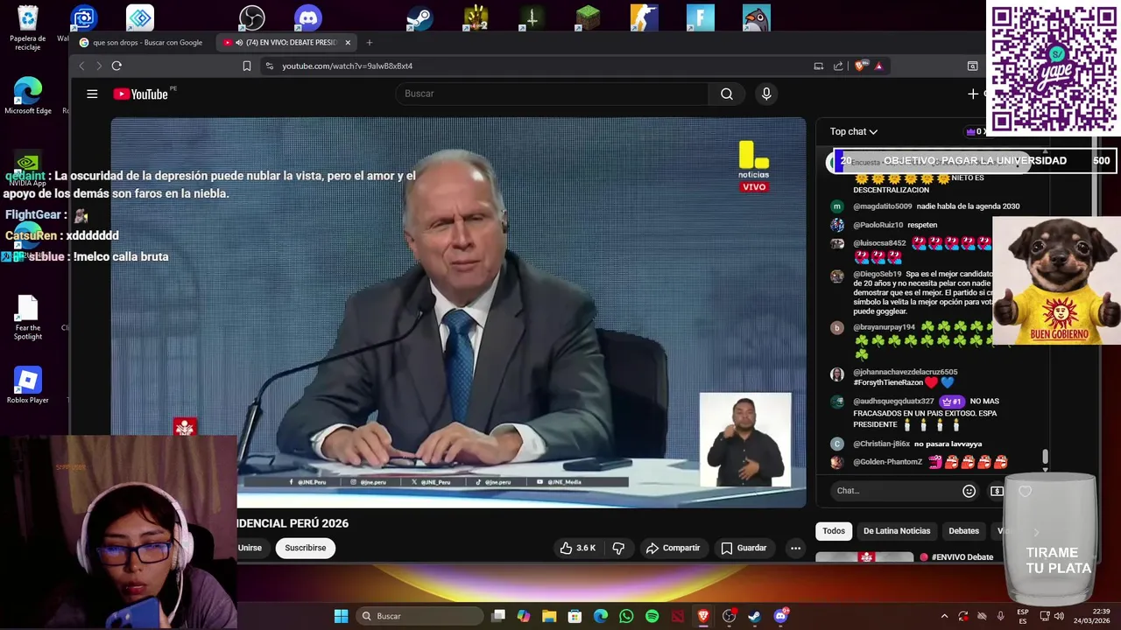Focus the Chat... message input

tap(893, 491)
